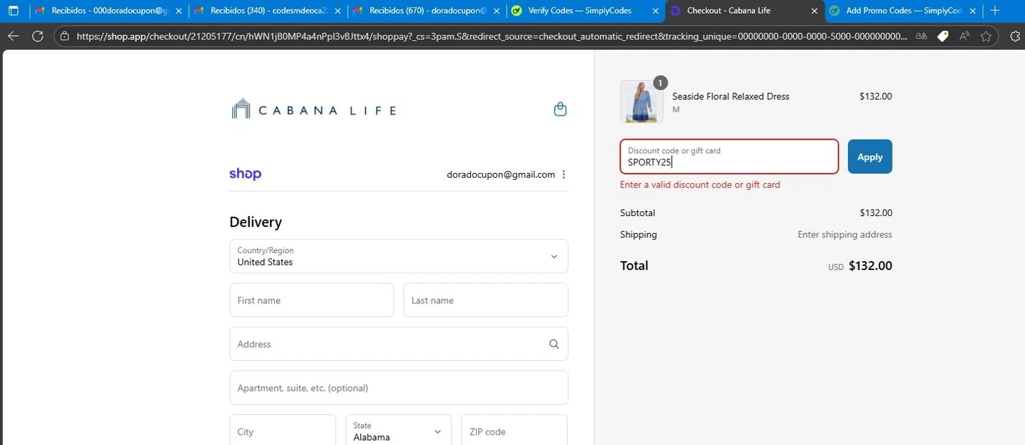Focus the Discount code or gift card field

pos(729,157)
